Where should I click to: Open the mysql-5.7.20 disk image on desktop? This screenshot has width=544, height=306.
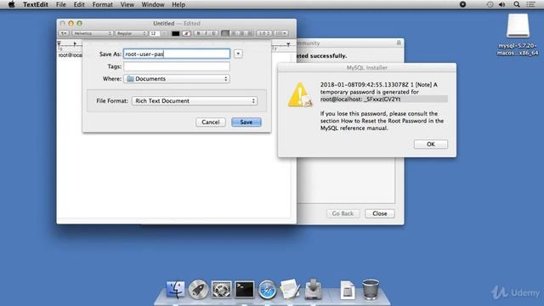click(x=518, y=26)
